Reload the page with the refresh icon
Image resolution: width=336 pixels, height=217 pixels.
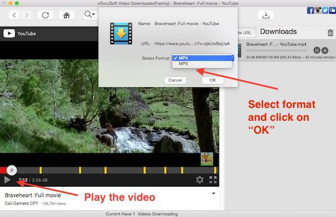(x=45, y=15)
